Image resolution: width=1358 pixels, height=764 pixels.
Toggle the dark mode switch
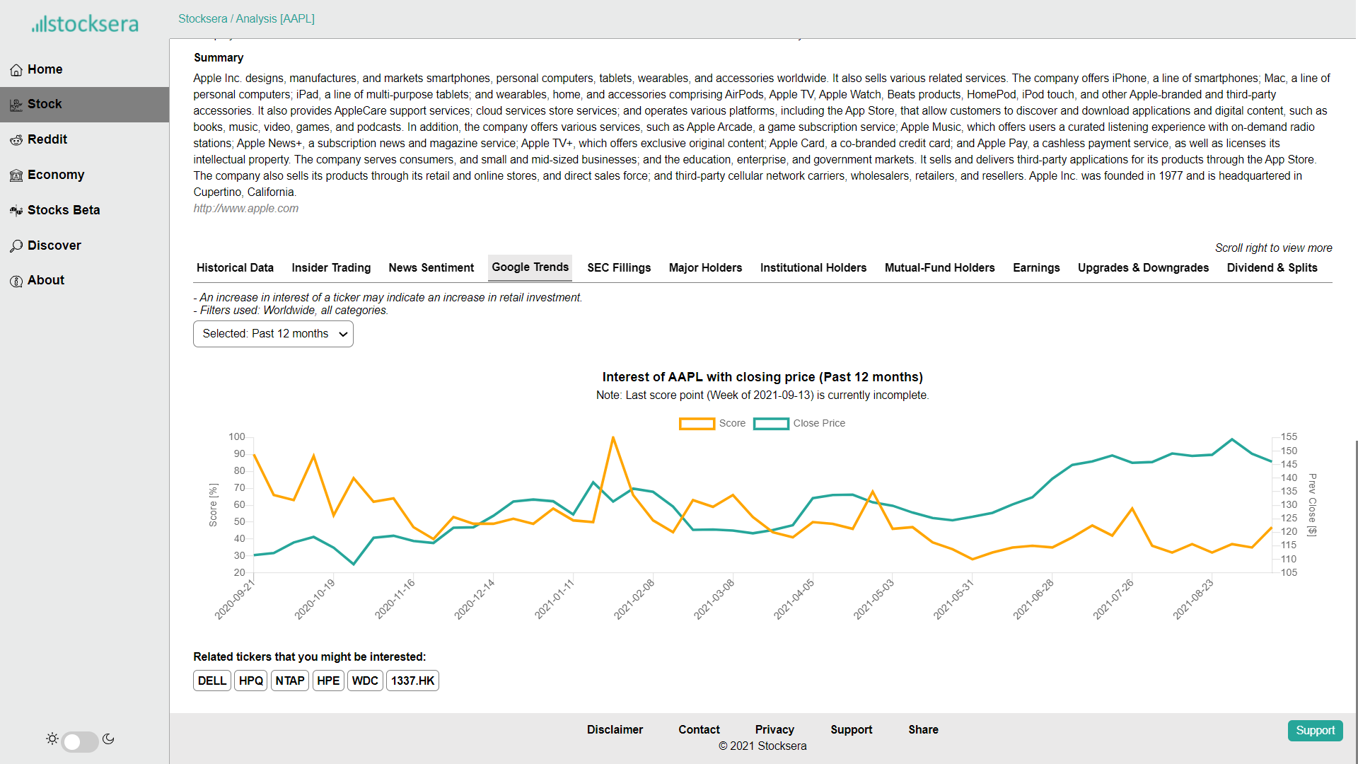(79, 741)
